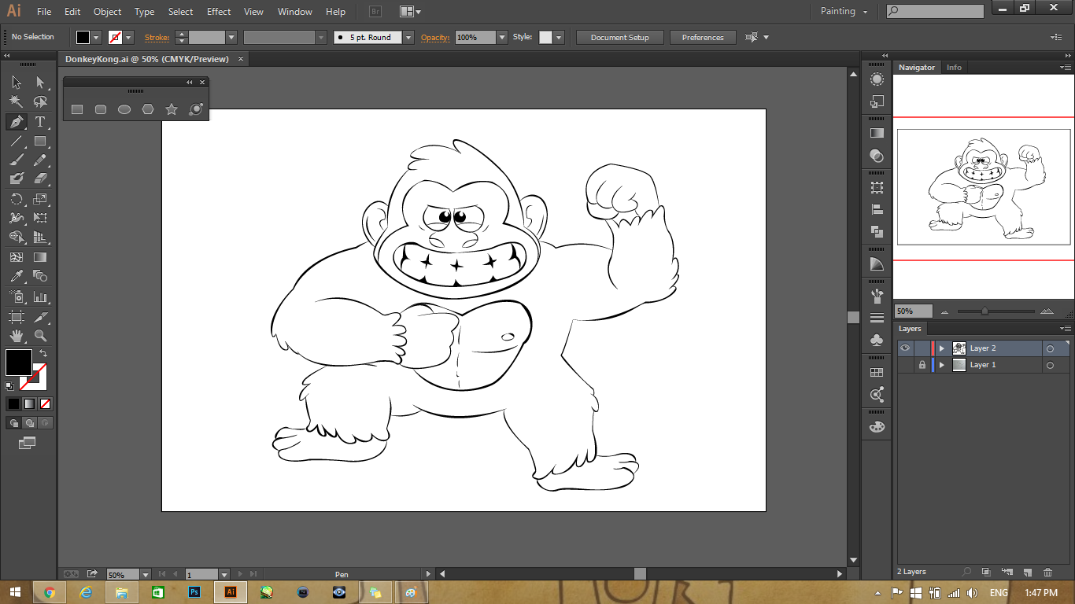
Task: Open the artboard number dropdown
Action: click(x=224, y=575)
